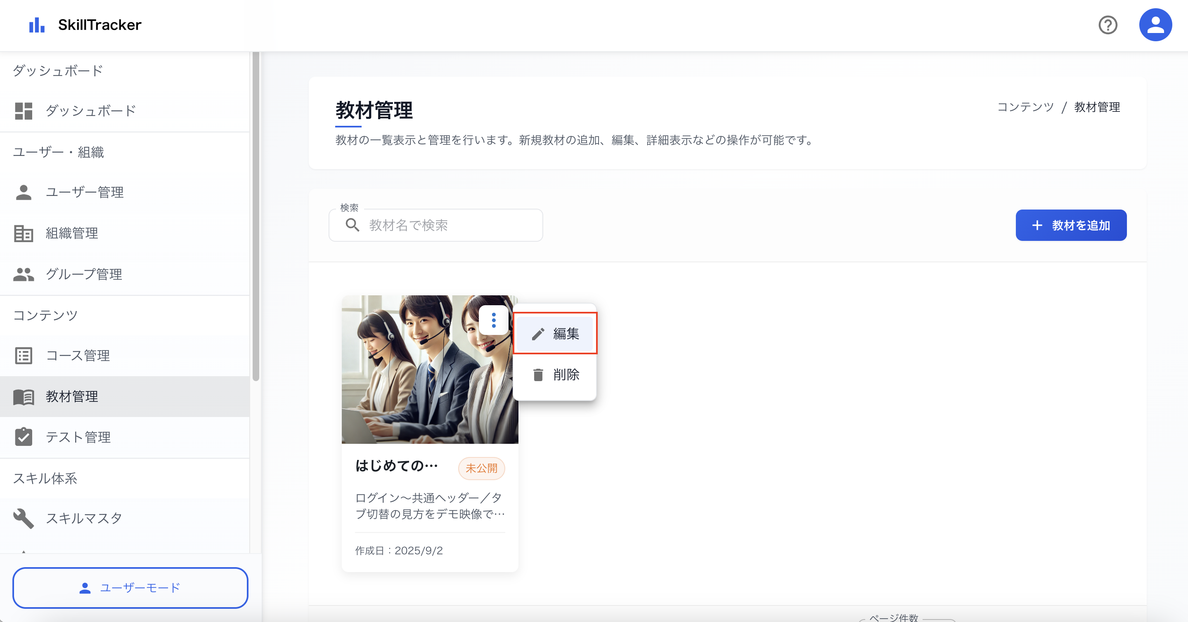Open the user account avatar icon
The width and height of the screenshot is (1188, 622).
coord(1155,25)
